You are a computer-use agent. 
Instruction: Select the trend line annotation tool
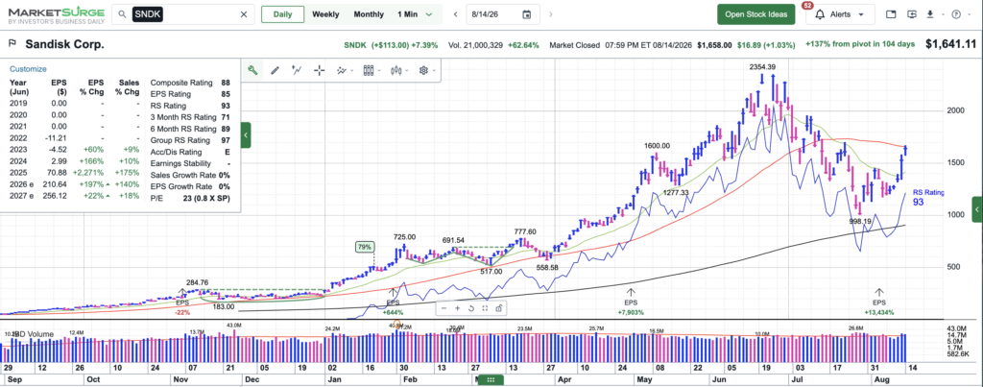pyautogui.click(x=298, y=70)
